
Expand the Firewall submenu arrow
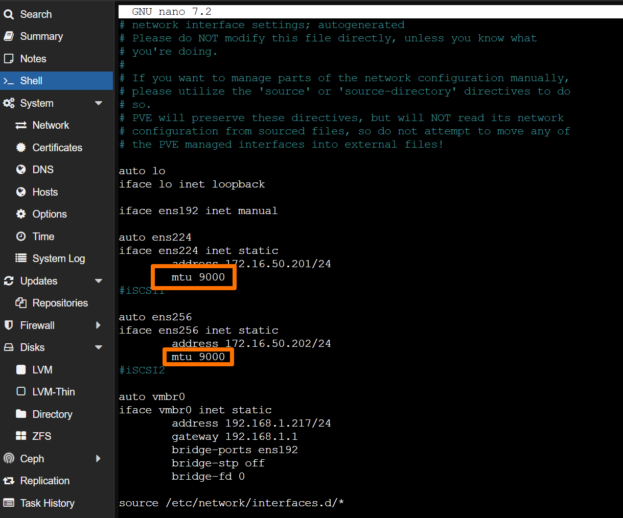point(99,325)
